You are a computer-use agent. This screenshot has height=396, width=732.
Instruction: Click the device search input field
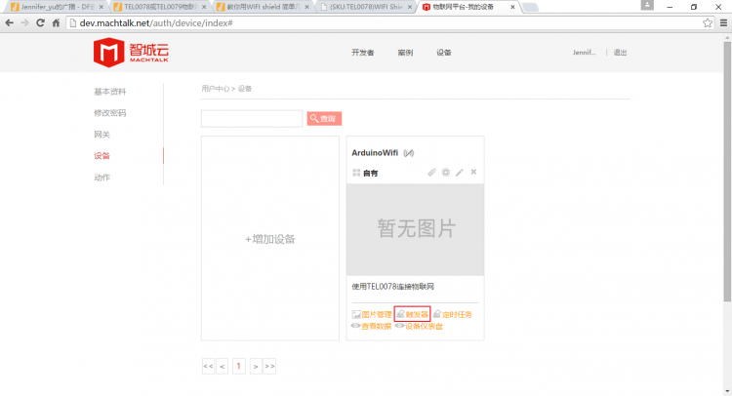(x=252, y=118)
